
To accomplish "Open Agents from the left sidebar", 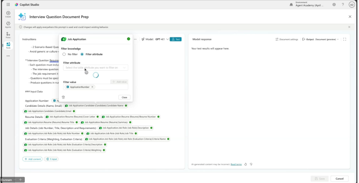I will (x=8, y=25).
